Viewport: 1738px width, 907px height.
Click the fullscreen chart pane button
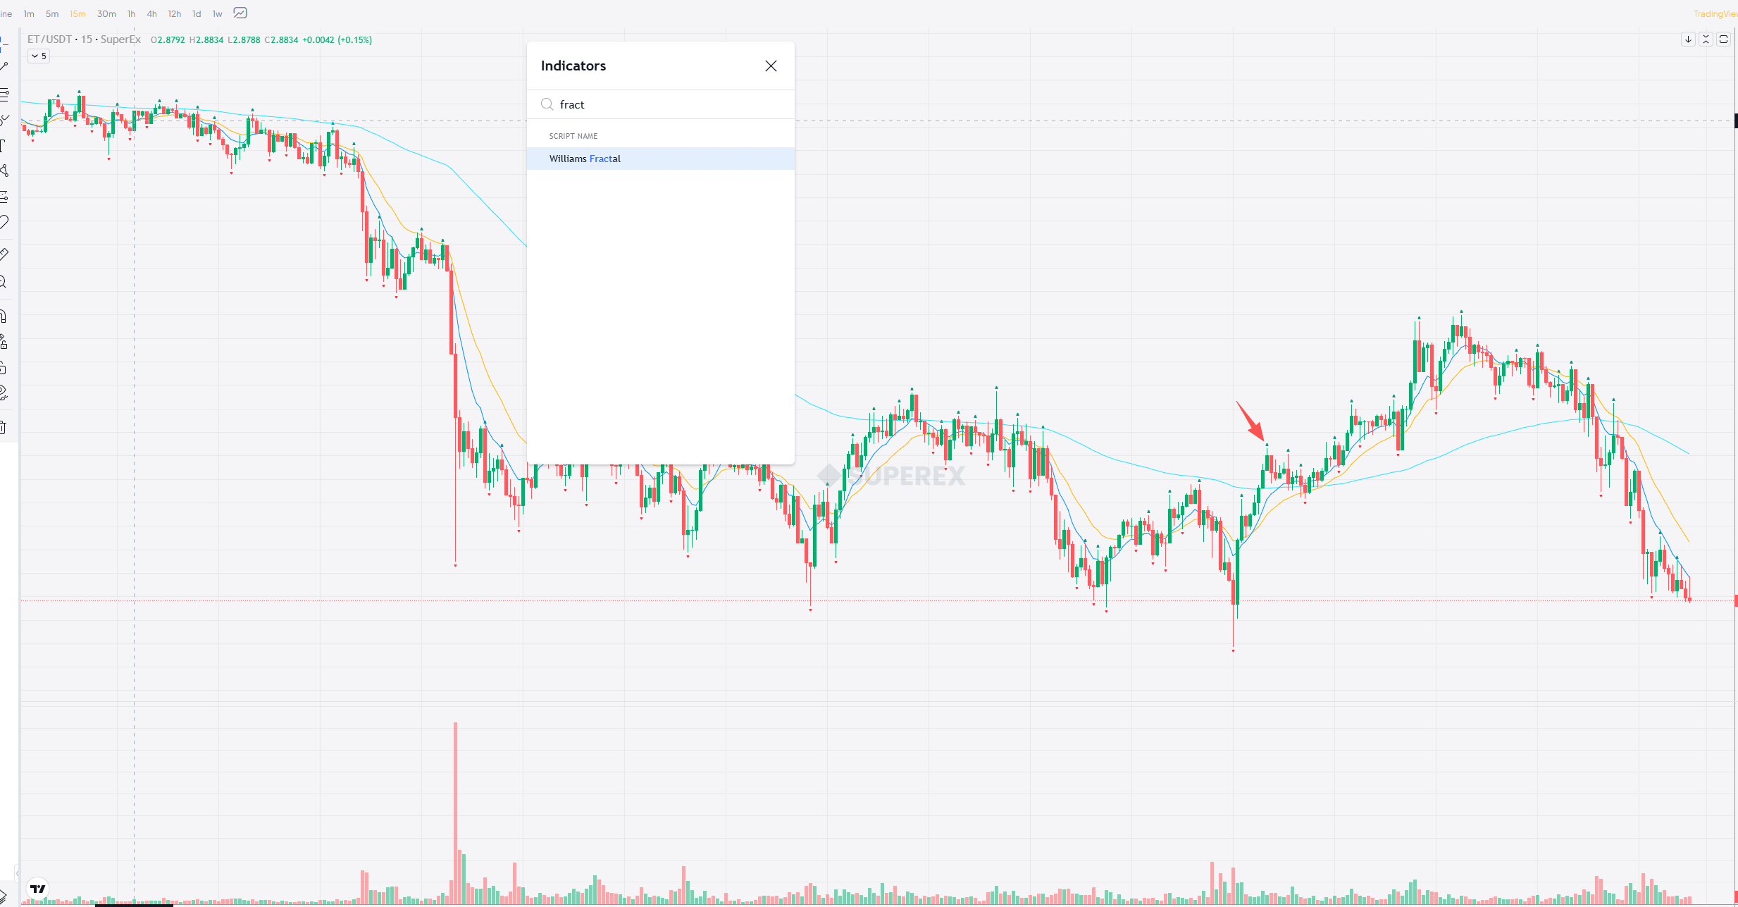coord(1723,39)
